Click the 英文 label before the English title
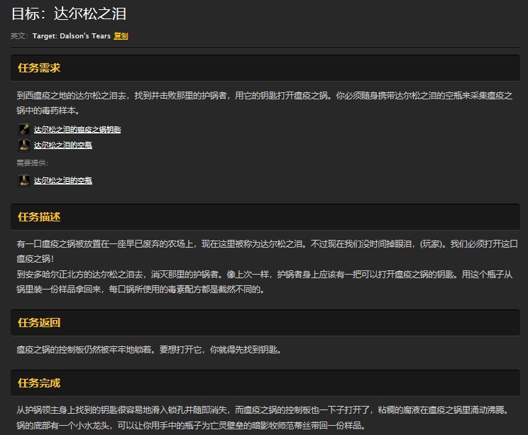Viewport: 528px width, 435px height. (19, 36)
